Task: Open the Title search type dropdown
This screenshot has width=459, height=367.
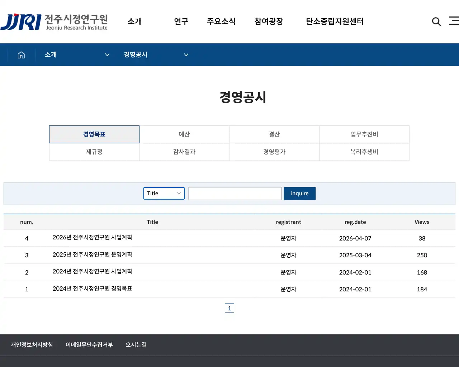Action: point(164,194)
